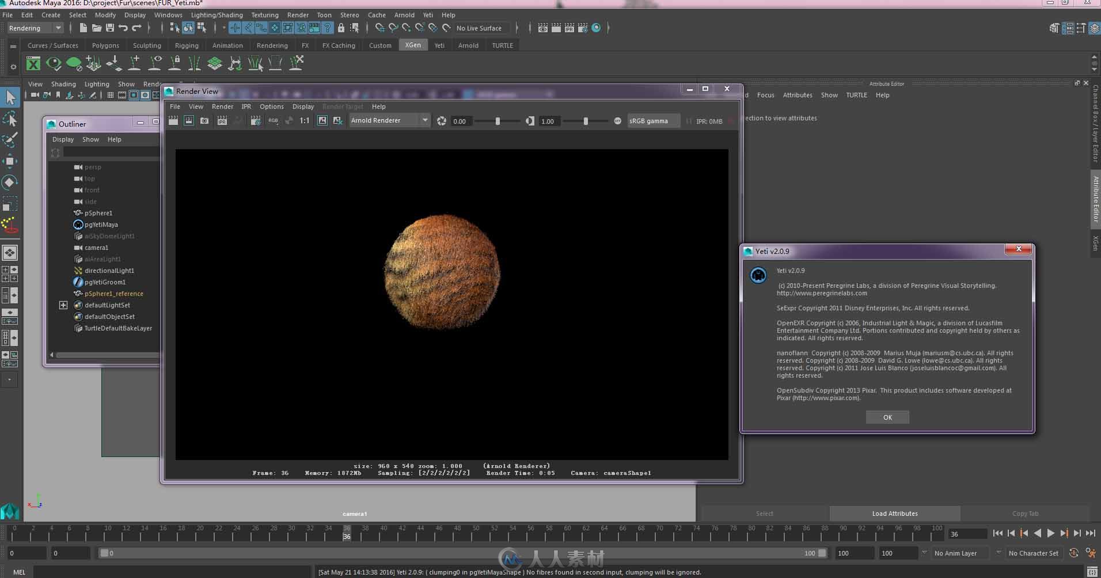Select the Move tool in the toolbox
The width and height of the screenshot is (1101, 578).
pos(10,161)
